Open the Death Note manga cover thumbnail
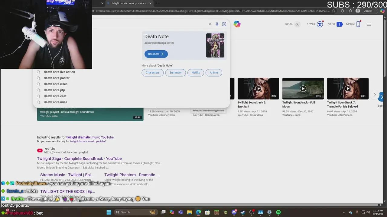The height and width of the screenshot is (217, 387). point(215,46)
